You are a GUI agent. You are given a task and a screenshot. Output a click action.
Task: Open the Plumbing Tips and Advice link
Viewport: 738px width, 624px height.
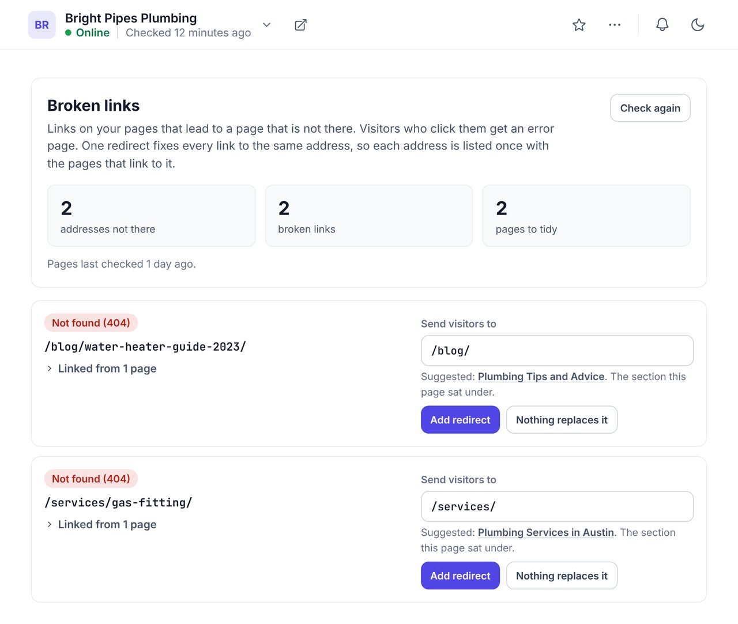click(x=541, y=377)
